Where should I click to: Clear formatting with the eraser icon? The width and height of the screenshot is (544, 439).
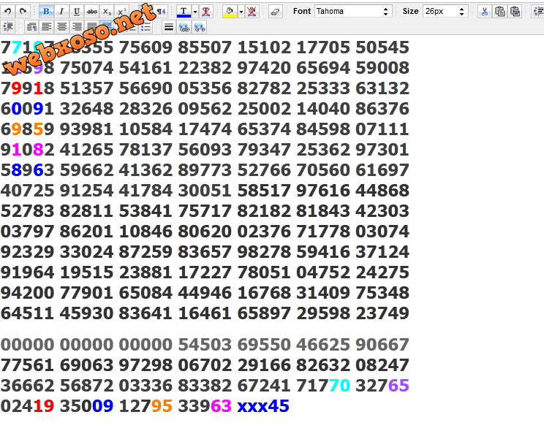click(x=275, y=12)
